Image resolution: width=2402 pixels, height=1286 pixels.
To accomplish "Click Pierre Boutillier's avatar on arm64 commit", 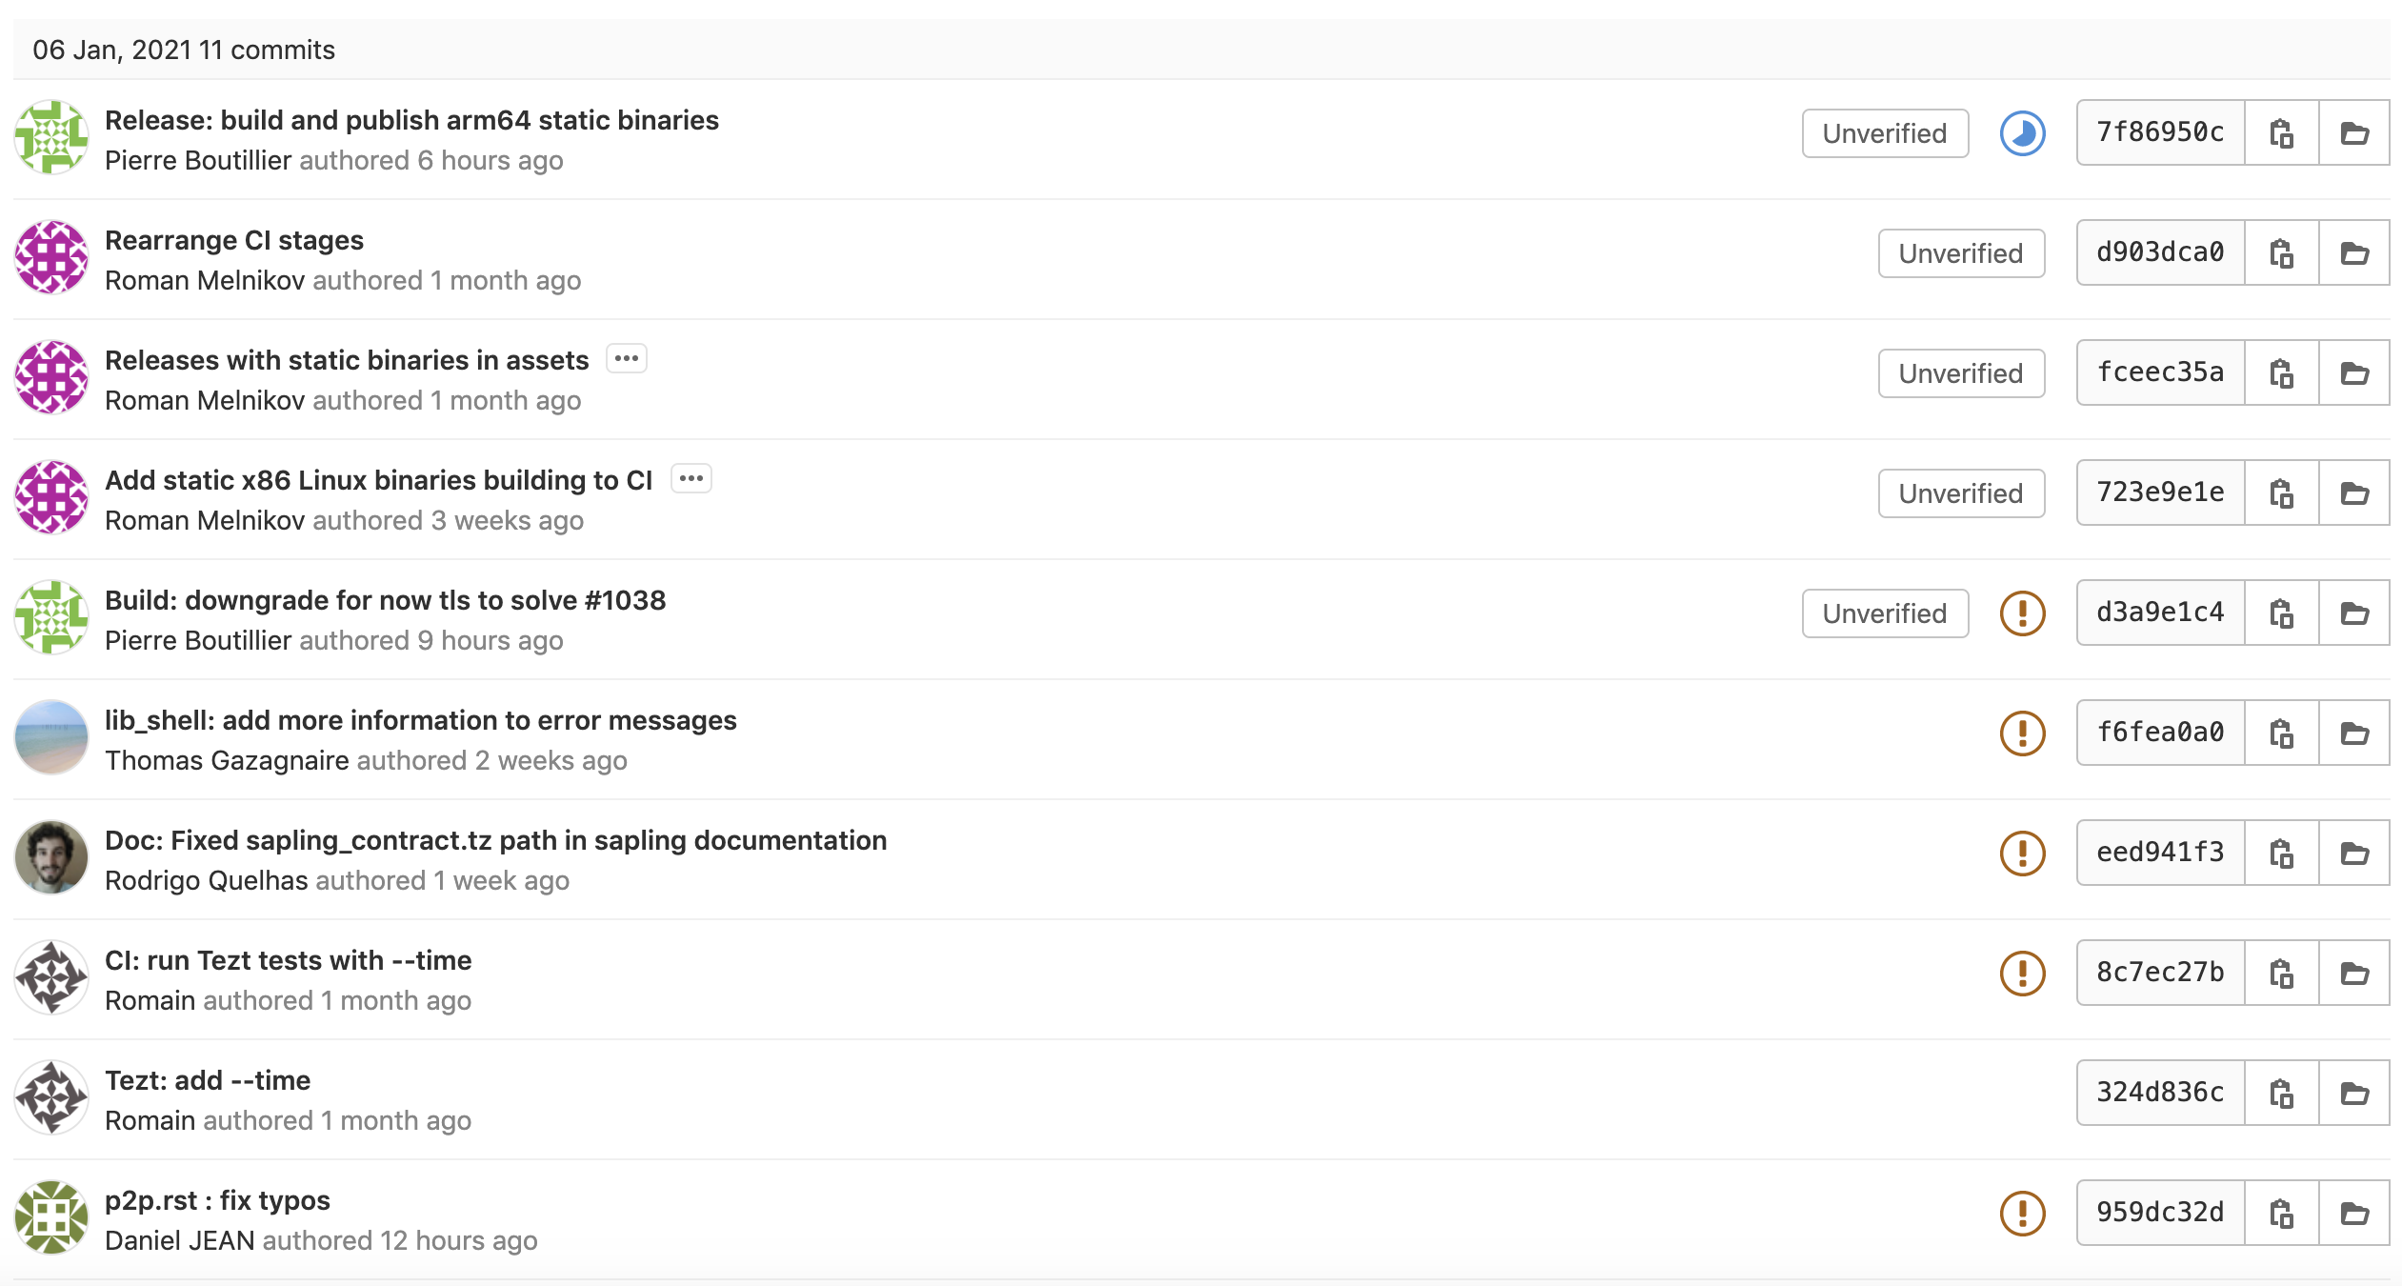I will 51,137.
